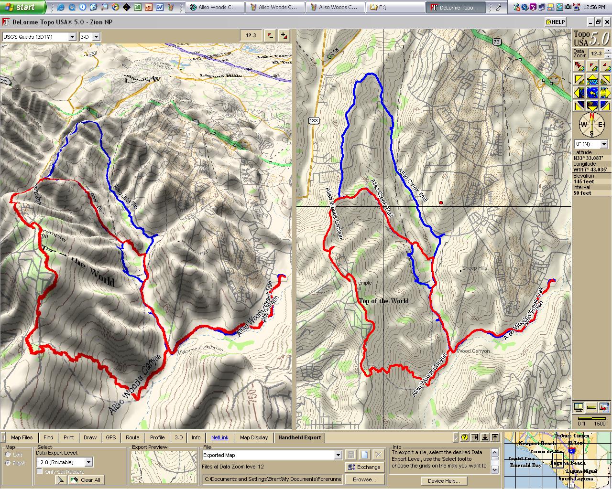Image resolution: width=612 pixels, height=489 pixels.
Task: Pan map southeast with arrow icon
Action: [x=605, y=106]
